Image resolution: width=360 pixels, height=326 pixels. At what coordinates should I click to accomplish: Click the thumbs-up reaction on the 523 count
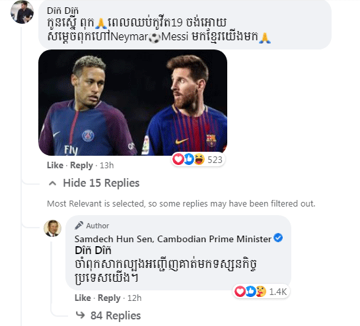click(188, 159)
